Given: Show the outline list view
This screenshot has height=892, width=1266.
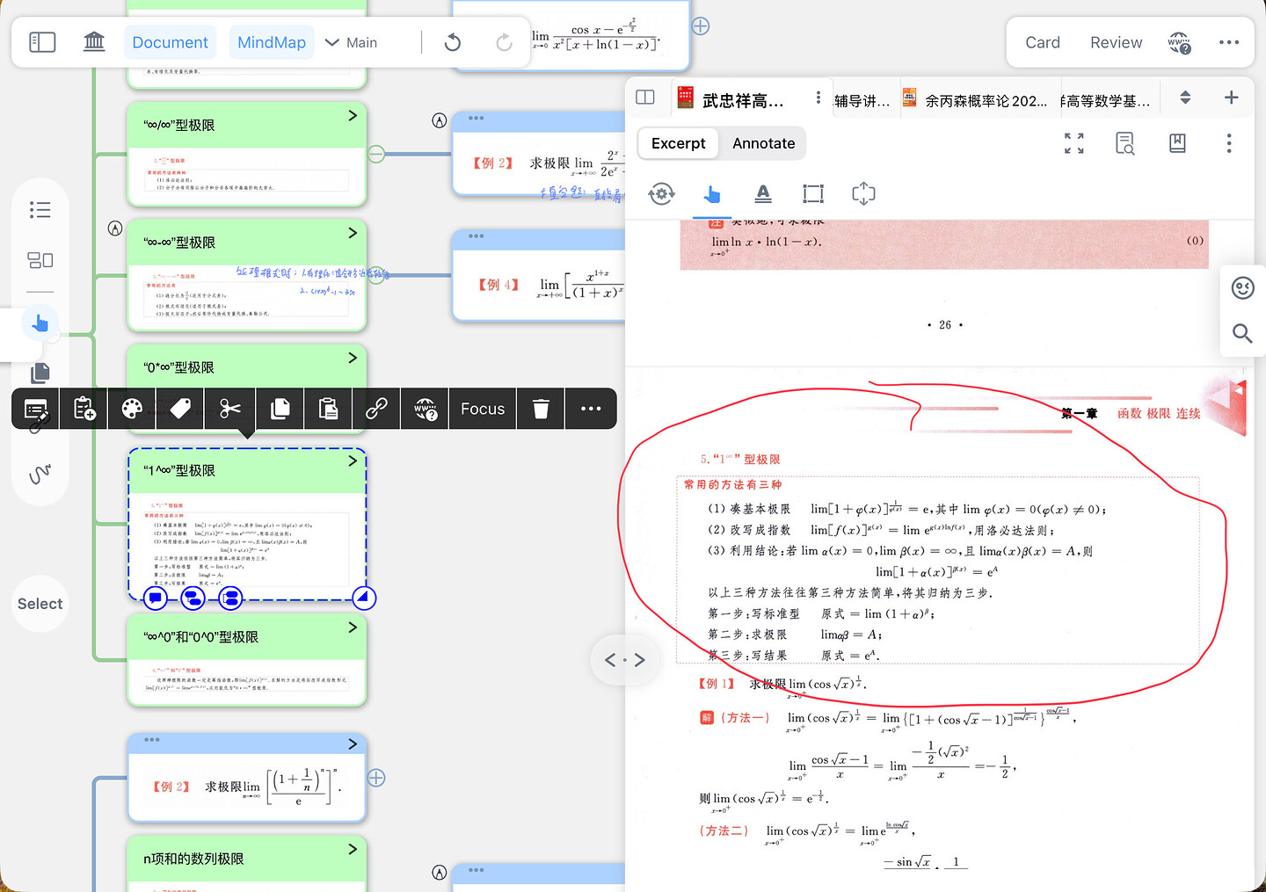Looking at the screenshot, I should click(x=40, y=209).
